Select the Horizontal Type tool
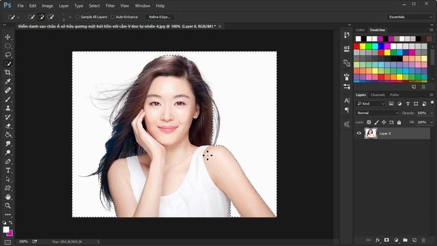 [x=8, y=170]
